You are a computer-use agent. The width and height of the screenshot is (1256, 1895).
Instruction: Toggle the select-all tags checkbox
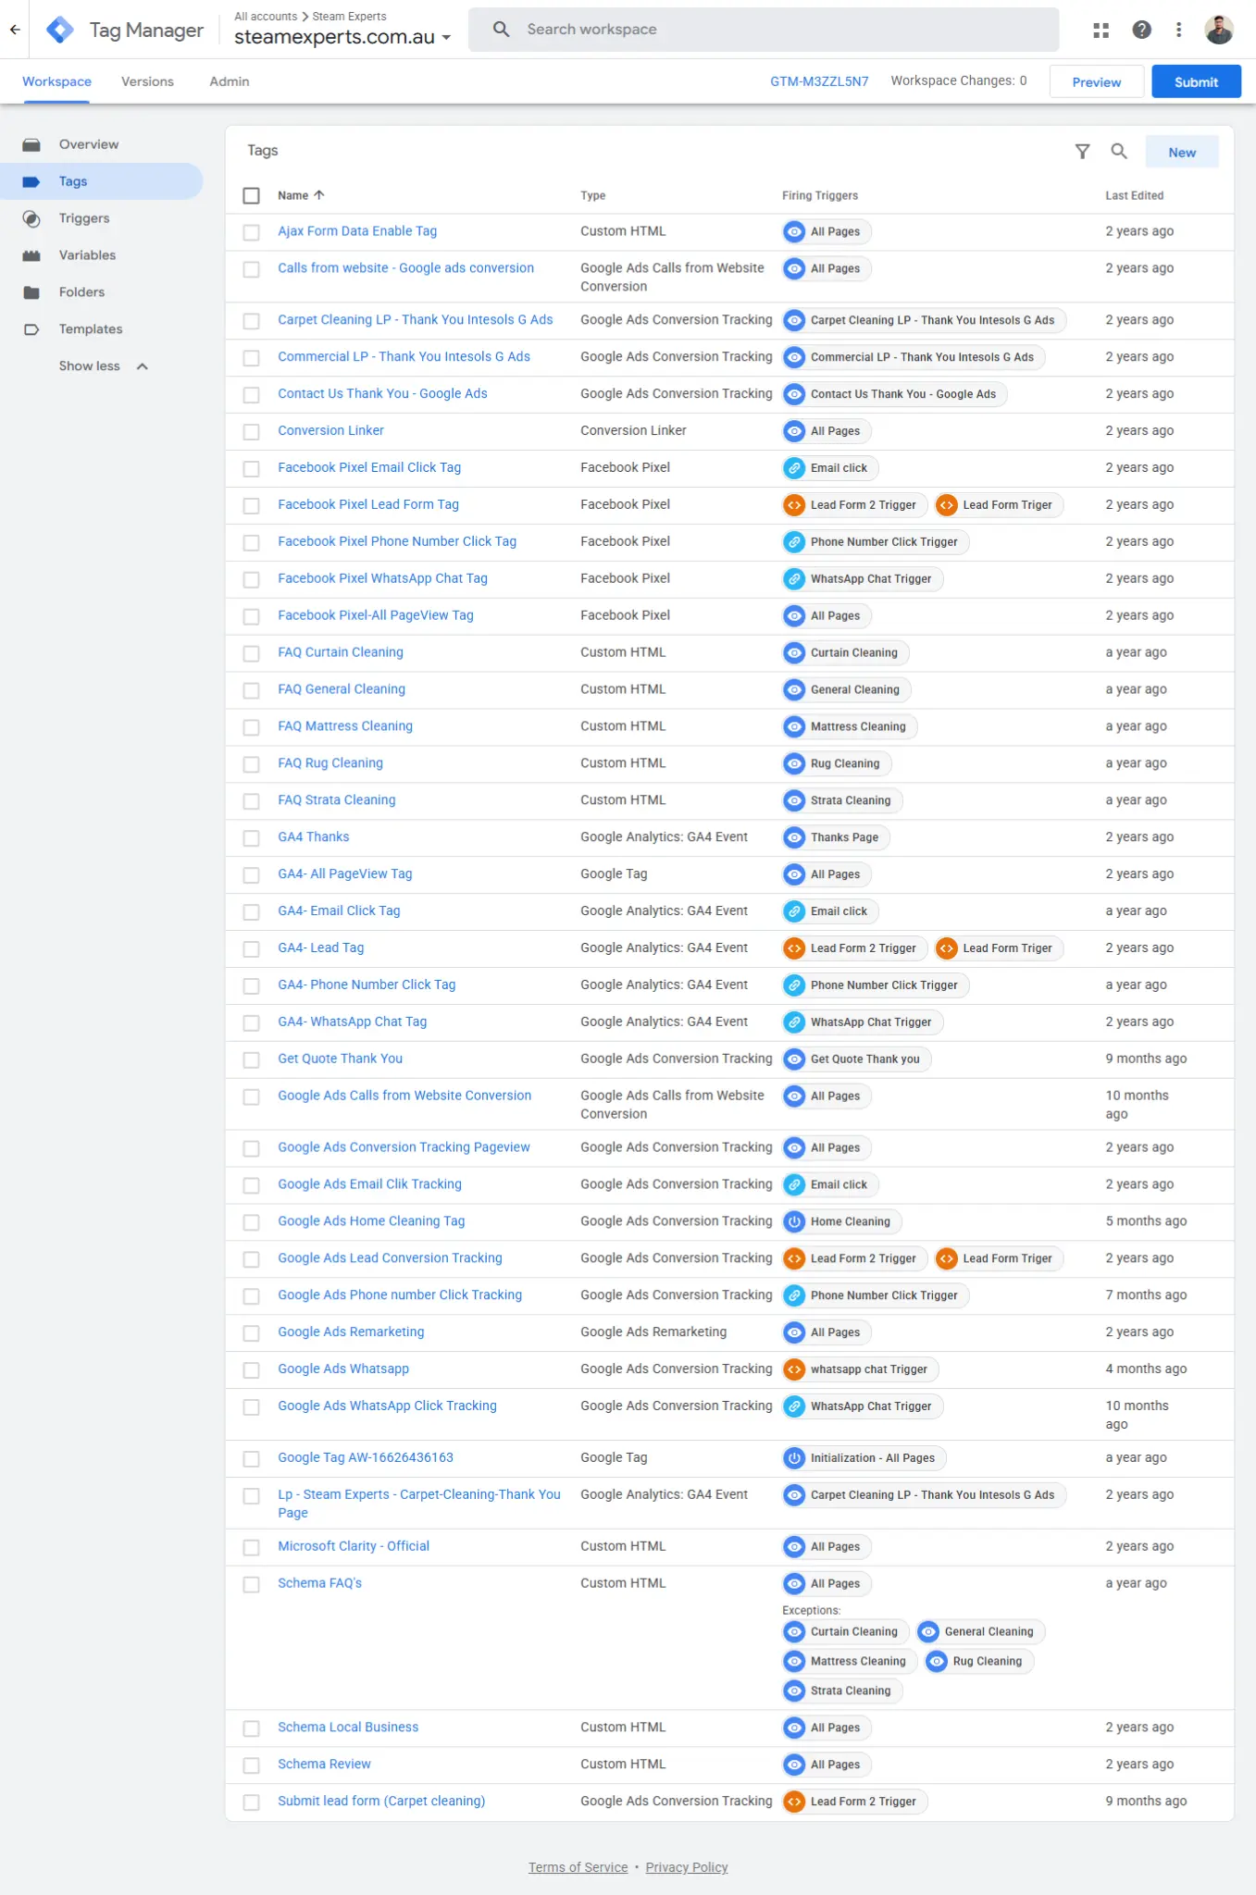click(x=251, y=195)
